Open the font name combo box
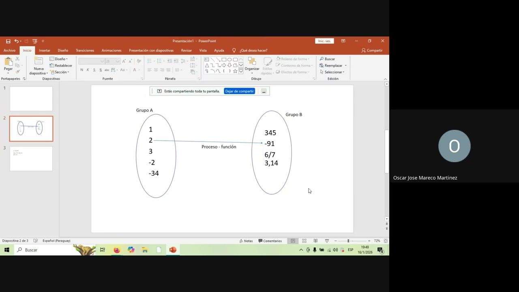519x292 pixels. tap(92, 61)
